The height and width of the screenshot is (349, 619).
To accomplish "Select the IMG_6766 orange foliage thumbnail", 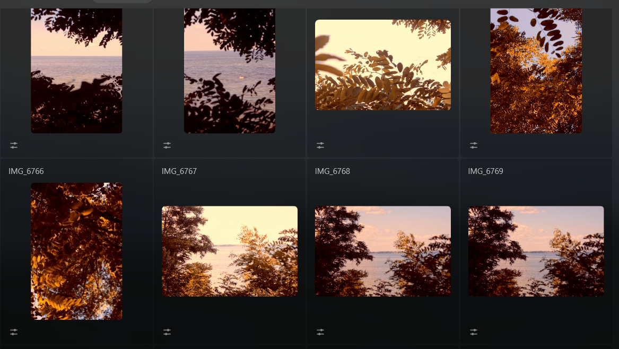I will click(76, 251).
